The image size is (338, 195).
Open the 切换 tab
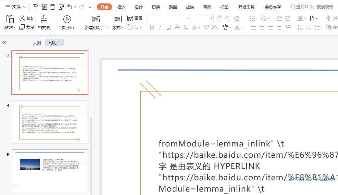[155, 7]
